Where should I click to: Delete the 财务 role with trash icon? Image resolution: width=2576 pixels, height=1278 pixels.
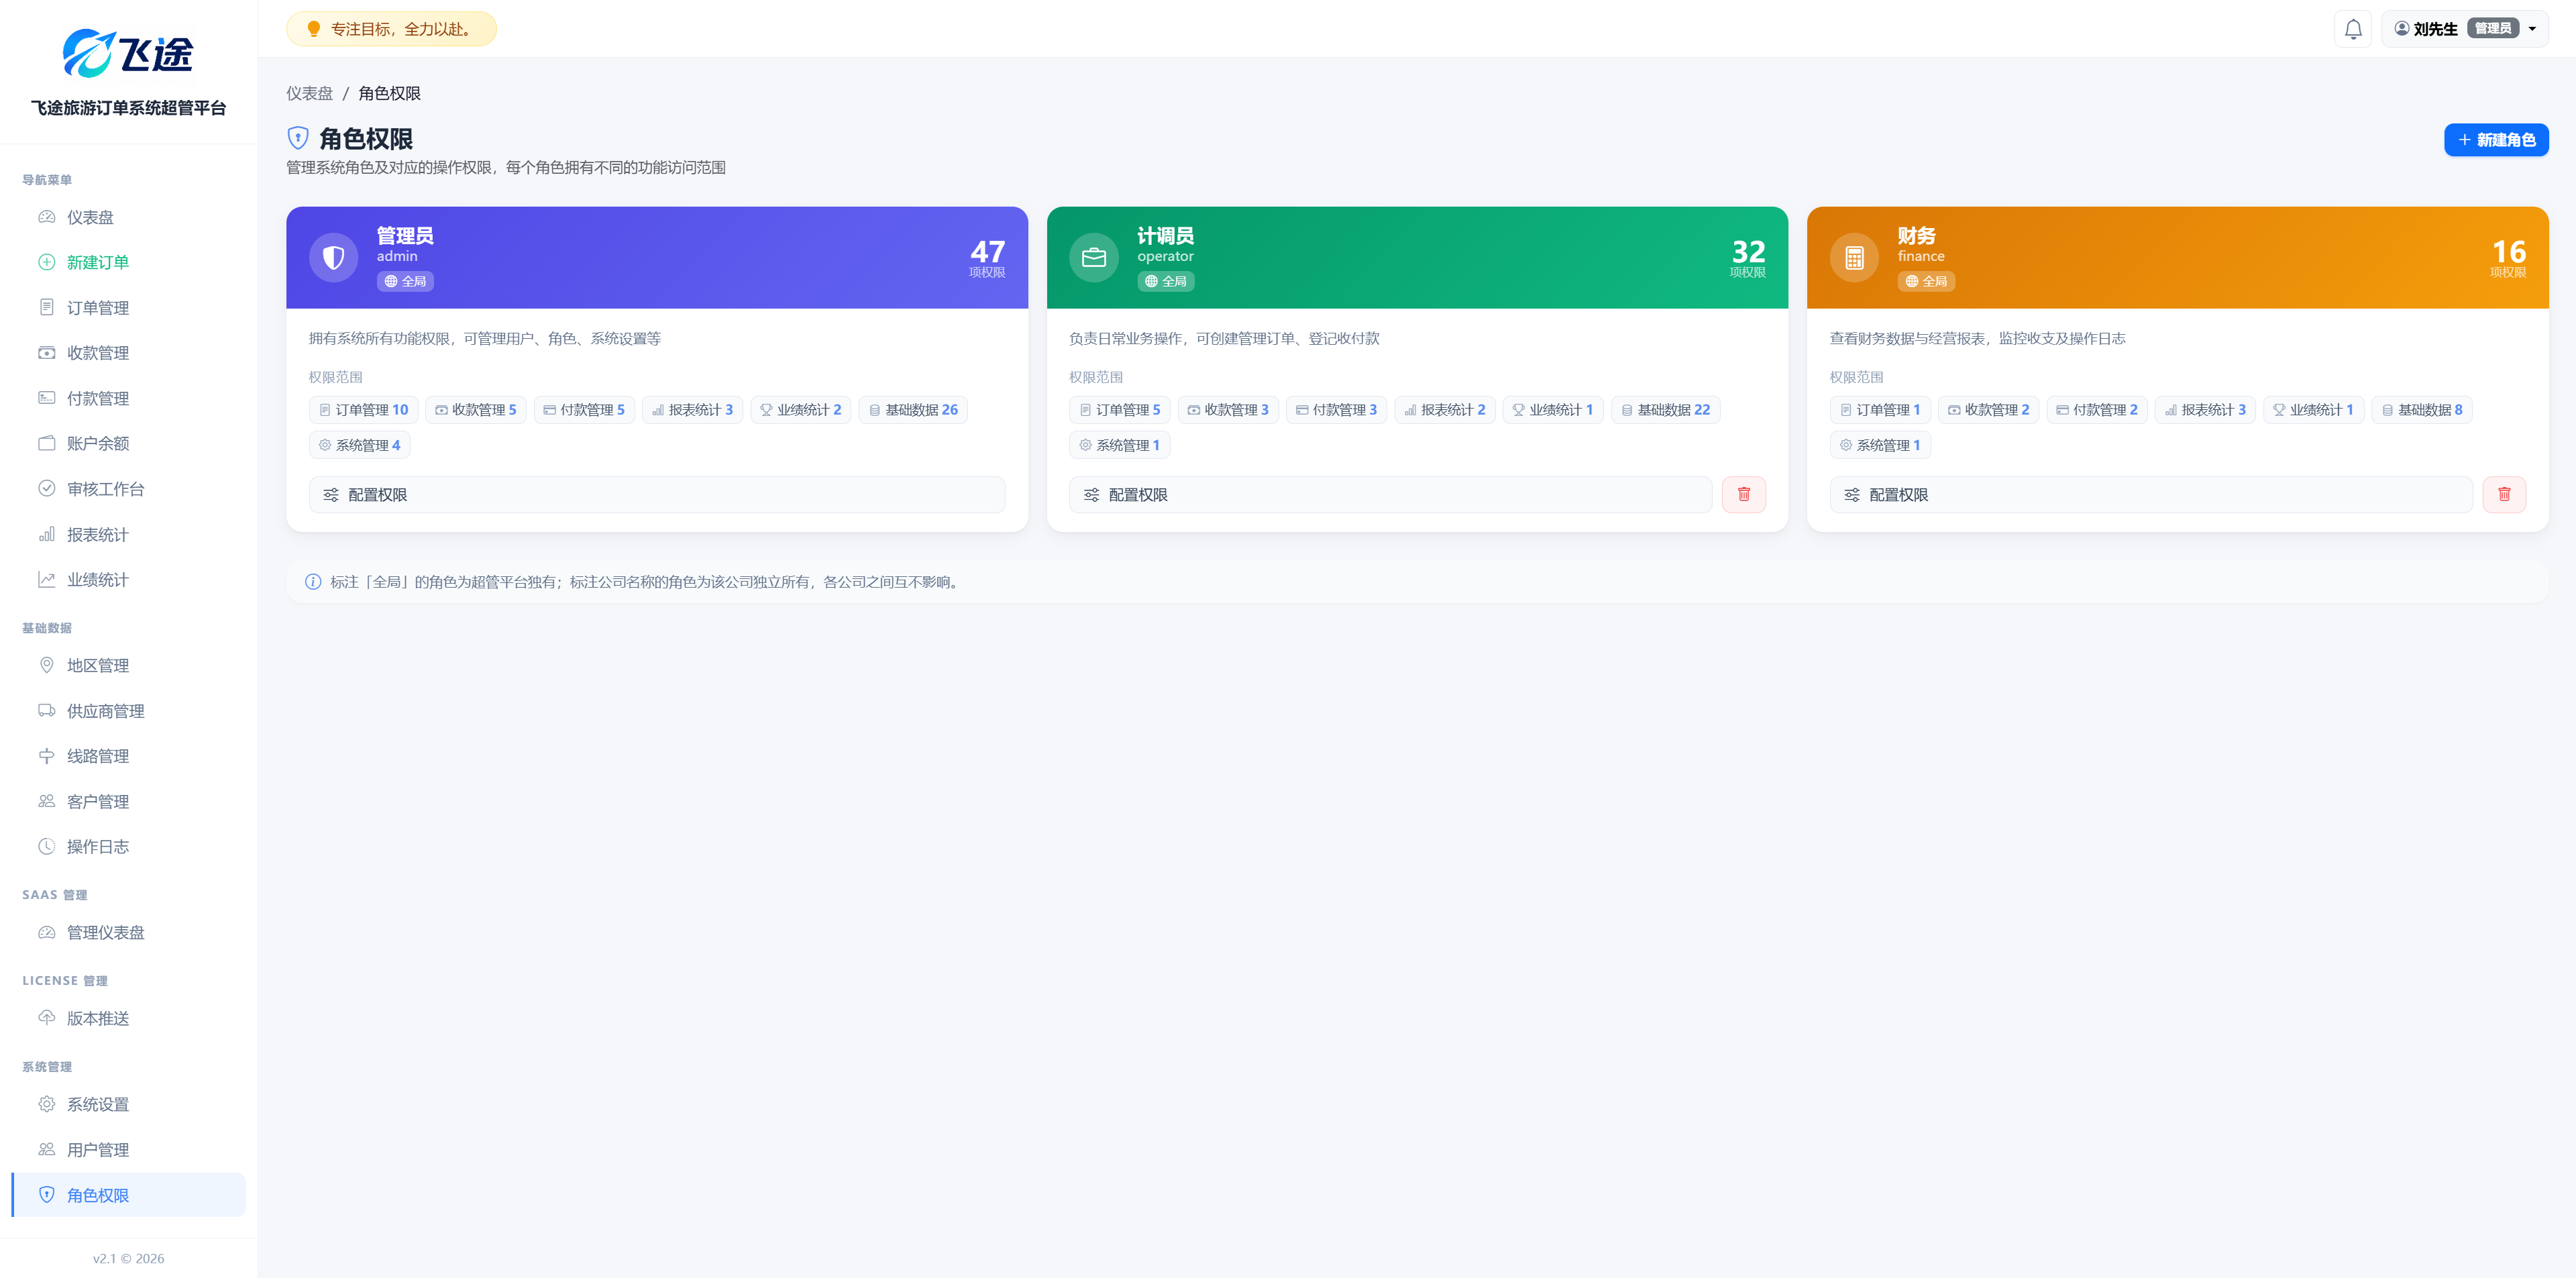tap(2504, 495)
